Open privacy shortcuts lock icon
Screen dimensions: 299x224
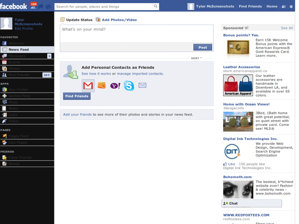click(x=284, y=6)
